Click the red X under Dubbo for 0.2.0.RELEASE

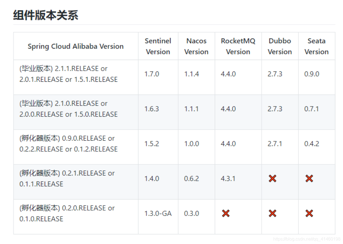tap(272, 213)
